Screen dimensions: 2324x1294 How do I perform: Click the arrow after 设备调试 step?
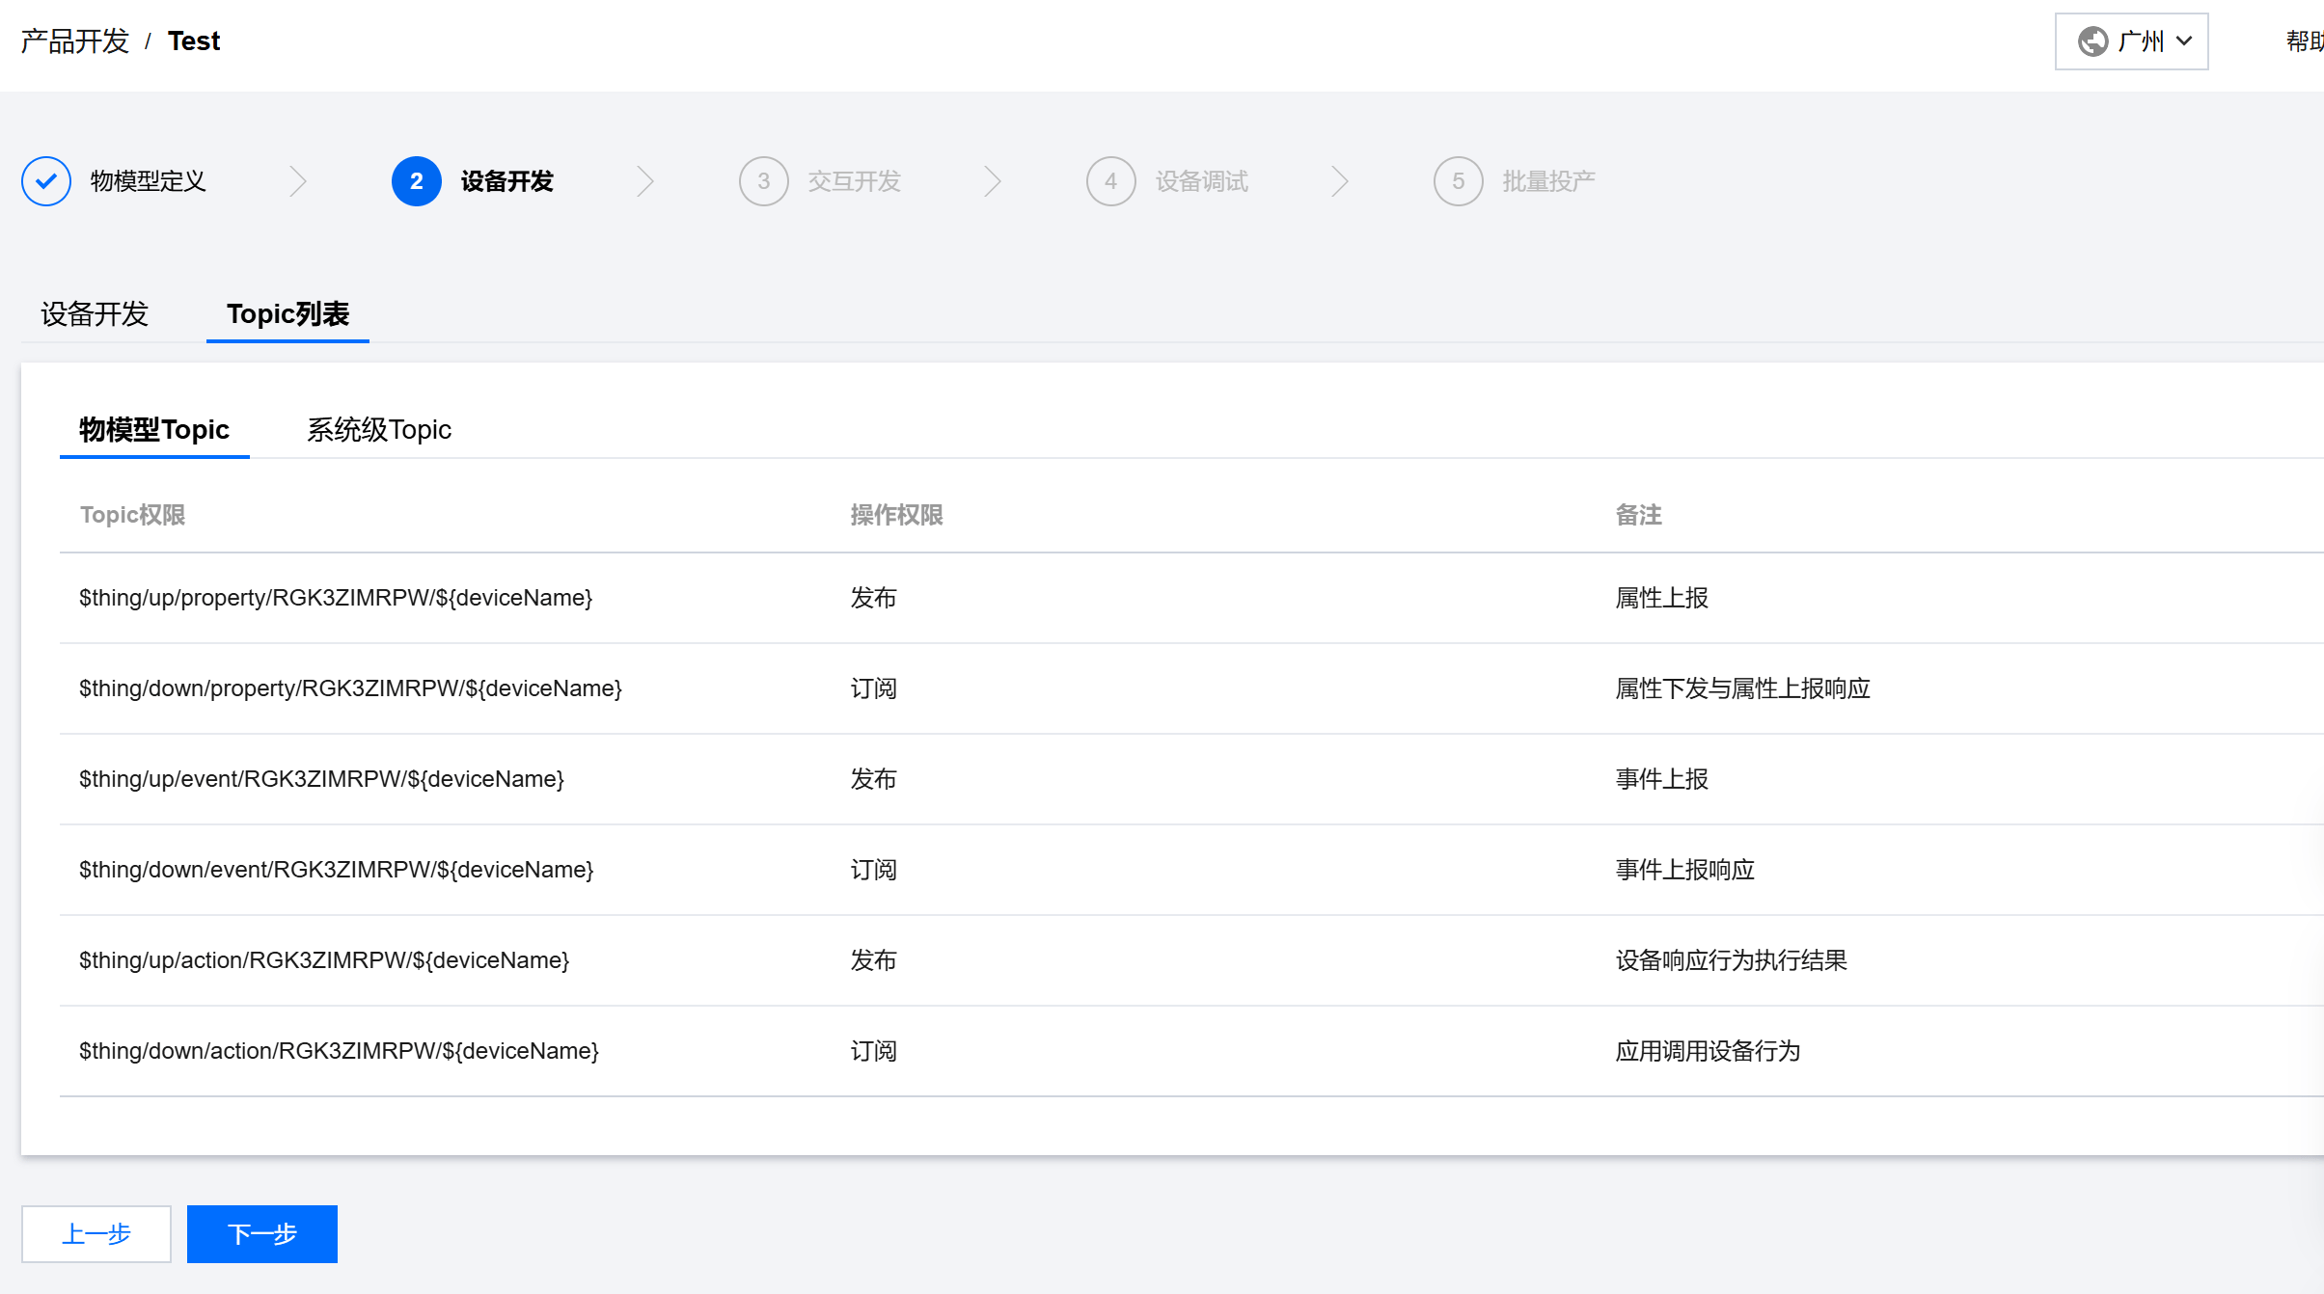(1339, 181)
